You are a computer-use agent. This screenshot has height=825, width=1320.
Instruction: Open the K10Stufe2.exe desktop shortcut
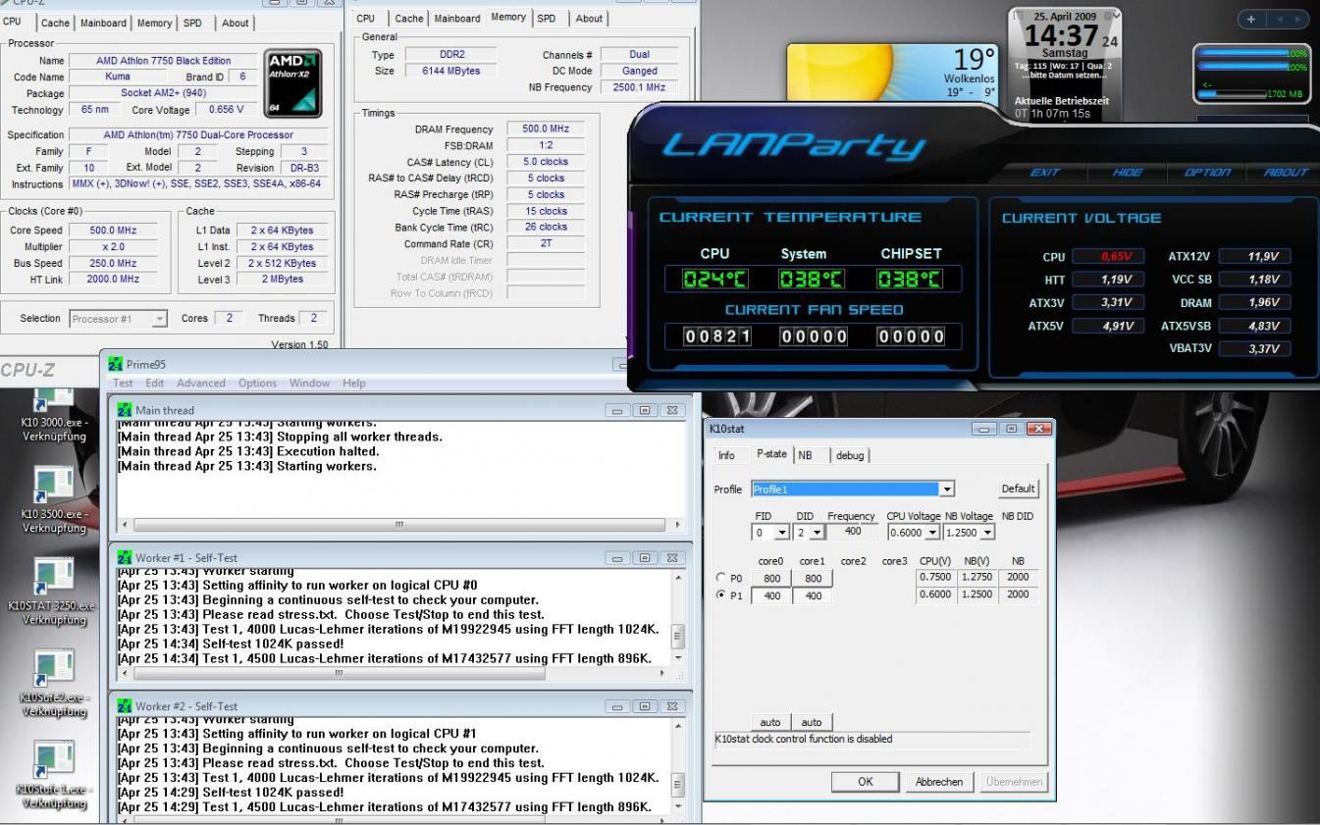point(53,684)
